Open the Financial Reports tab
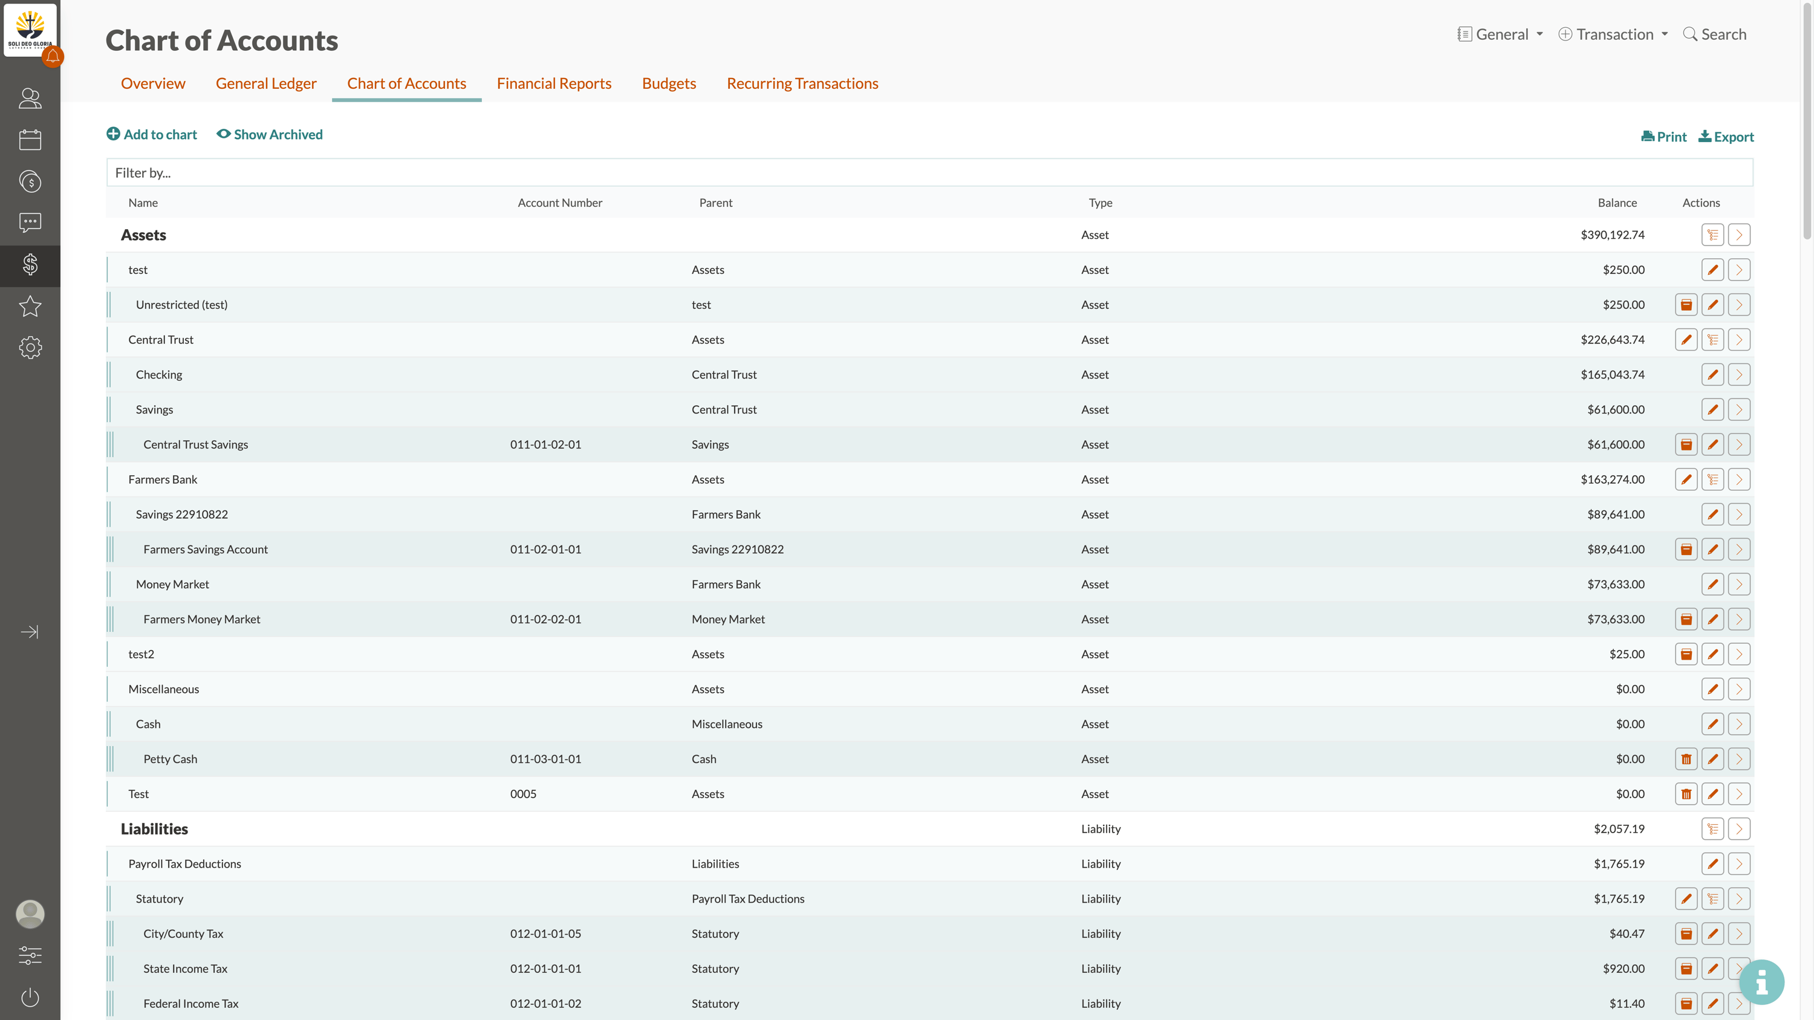 pos(553,83)
